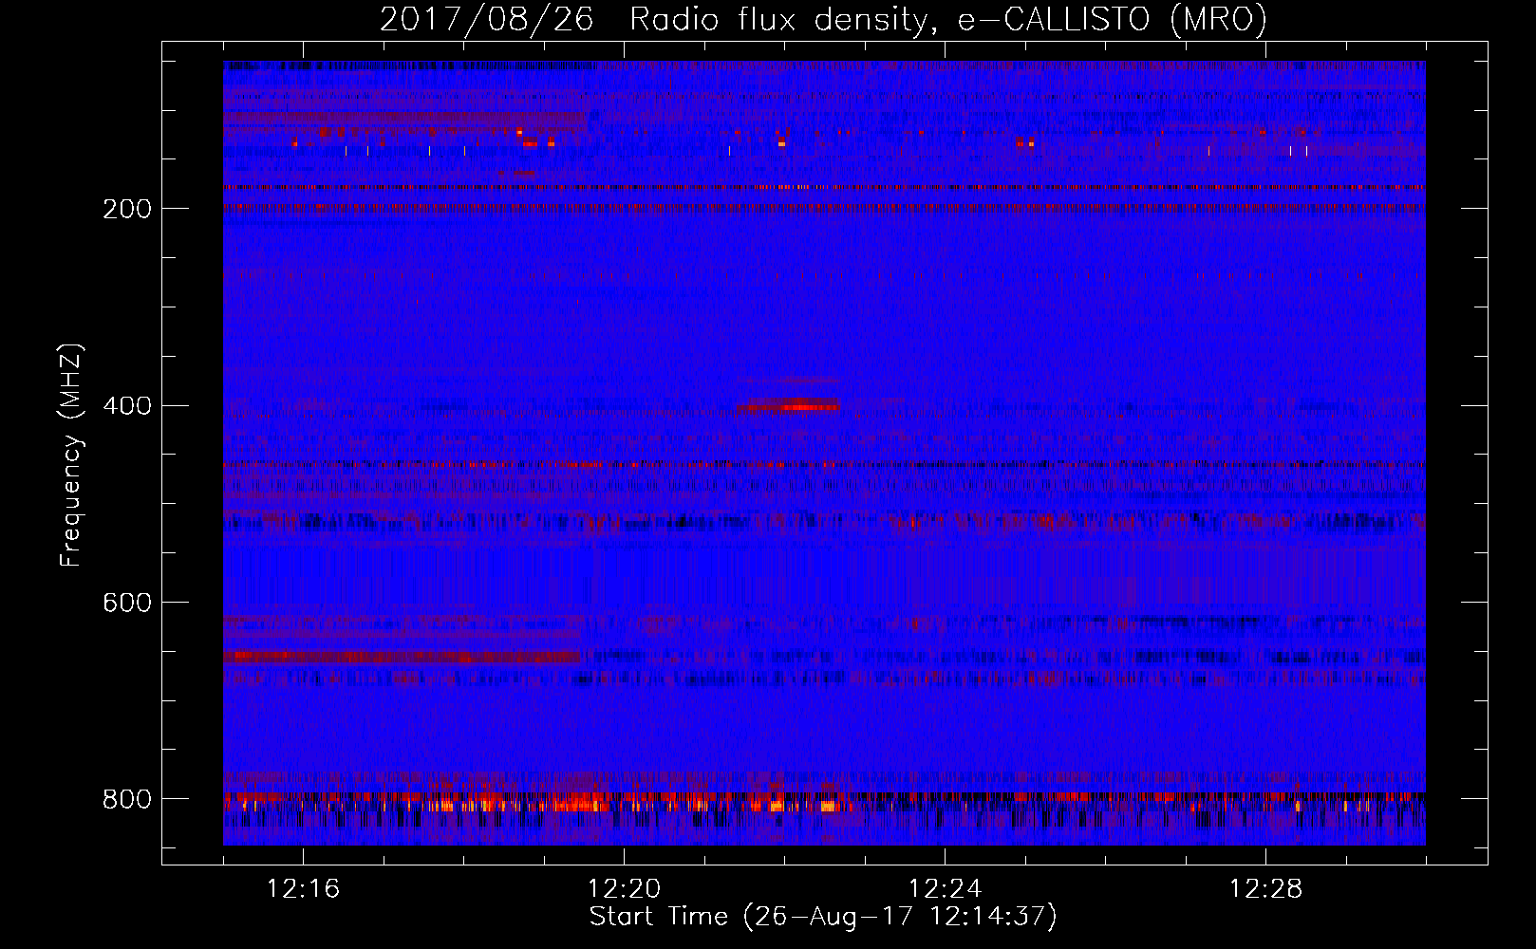Click the '12:20' time axis label
Viewport: 1536px width, 949px height.
624,888
